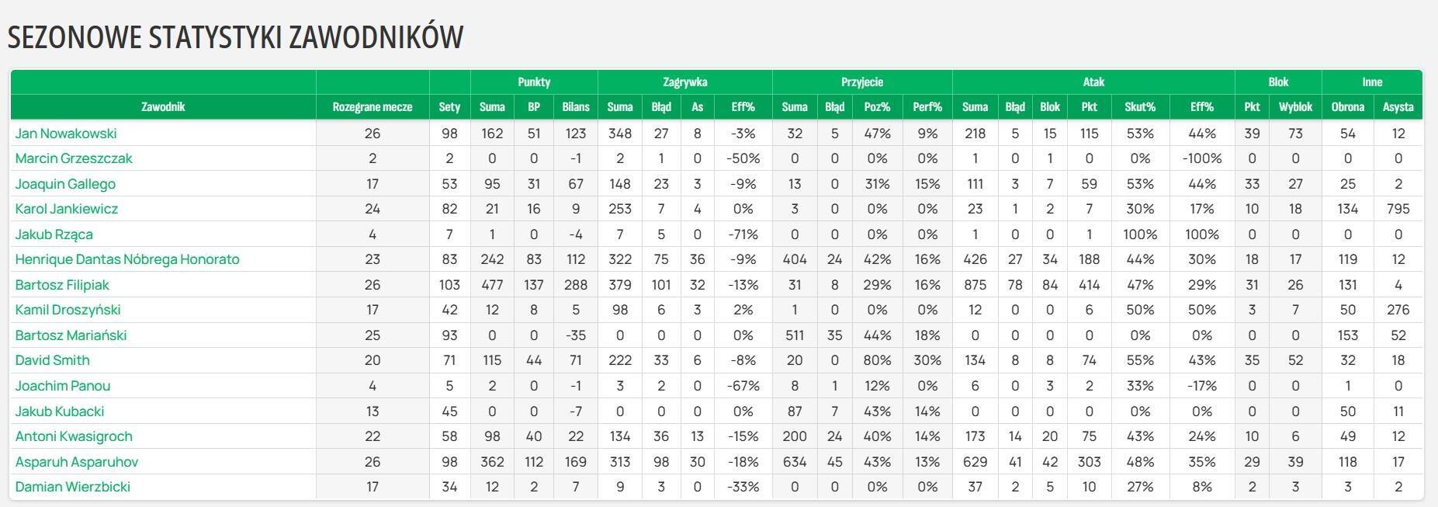Sort table by Rozegrane mecze header
Screen dimensions: 1438x507
pos(372,107)
